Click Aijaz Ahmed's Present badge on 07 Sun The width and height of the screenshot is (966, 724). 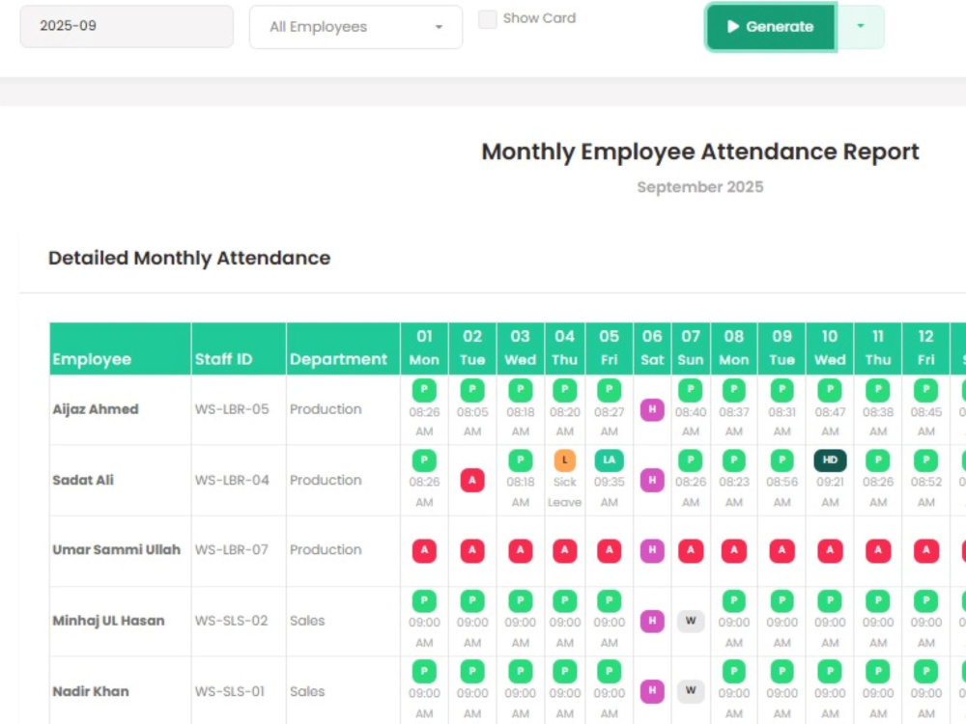(691, 390)
